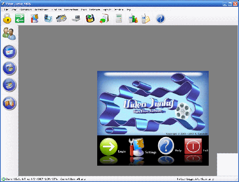Click the Video Junky title bar app icon

(x=3, y=3)
